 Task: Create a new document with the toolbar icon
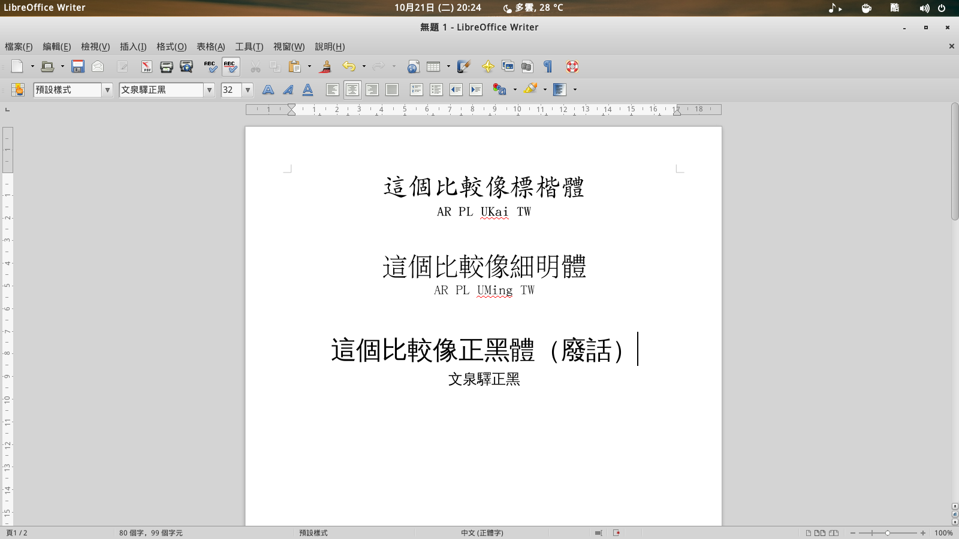click(x=17, y=66)
